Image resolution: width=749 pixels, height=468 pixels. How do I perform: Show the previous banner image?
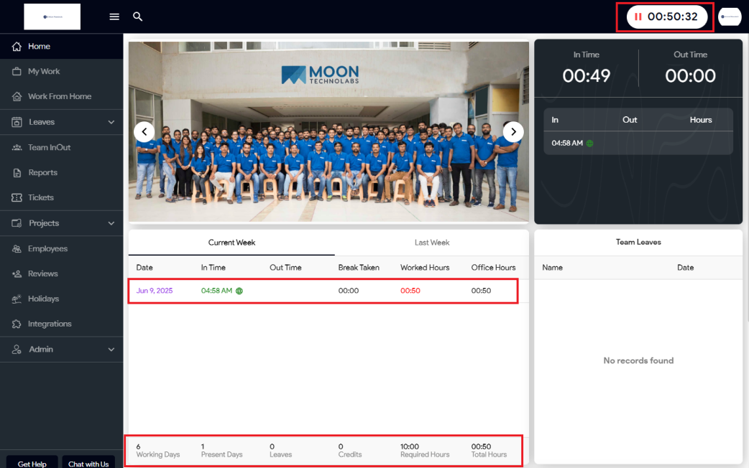click(x=144, y=131)
